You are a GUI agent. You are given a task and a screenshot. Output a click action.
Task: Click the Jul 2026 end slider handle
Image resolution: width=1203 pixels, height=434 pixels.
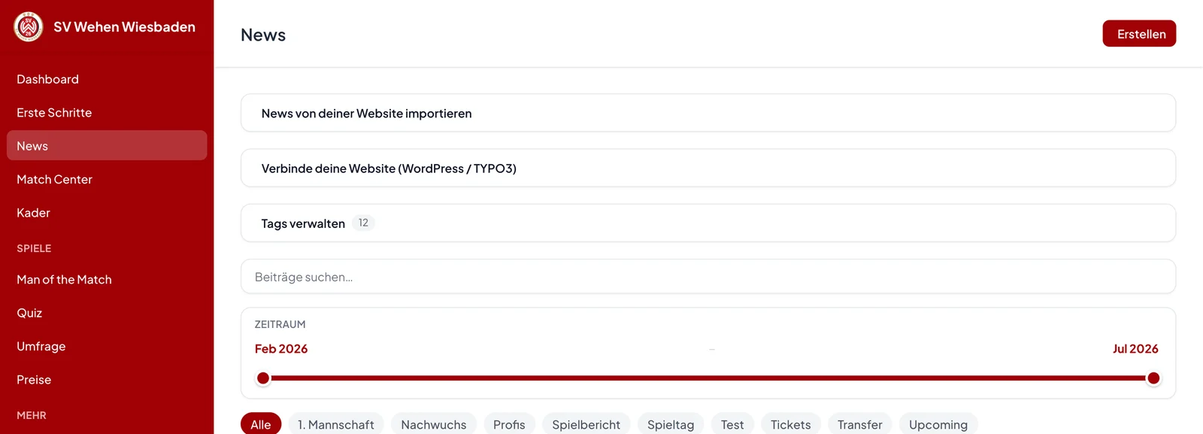[x=1153, y=378]
